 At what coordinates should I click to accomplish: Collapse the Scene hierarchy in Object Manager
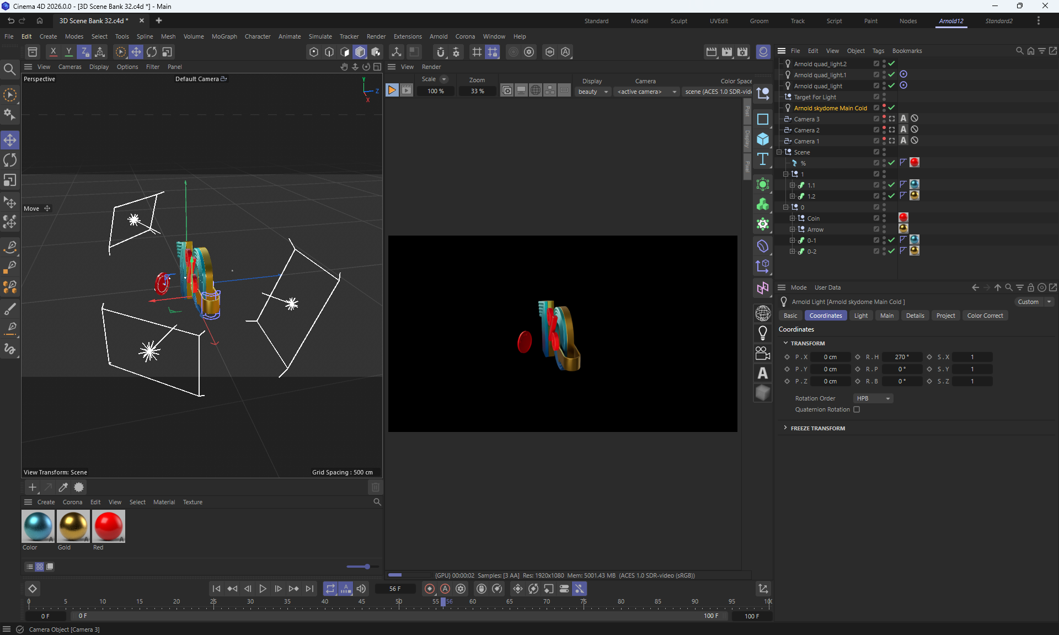coord(779,152)
